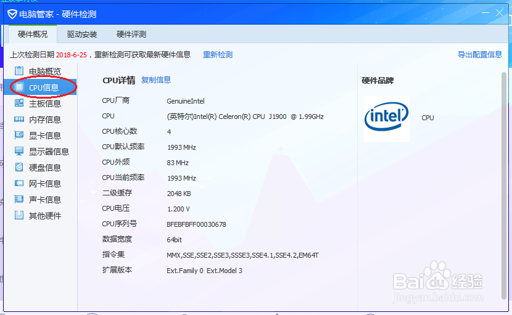The height and width of the screenshot is (315, 512).
Task: Click the 数据宽度 value 64bit
Action: coord(175,240)
